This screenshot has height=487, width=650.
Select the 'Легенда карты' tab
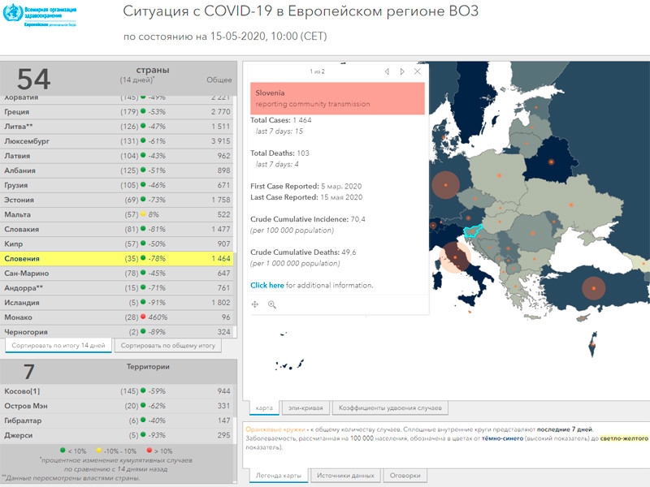pyautogui.click(x=278, y=476)
